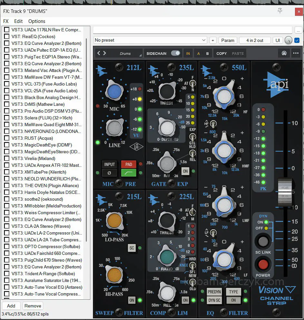The width and height of the screenshot is (304, 320).
Task: Uncheck the plugin bypass checkbox at top right
Action: pyautogui.click(x=297, y=40)
